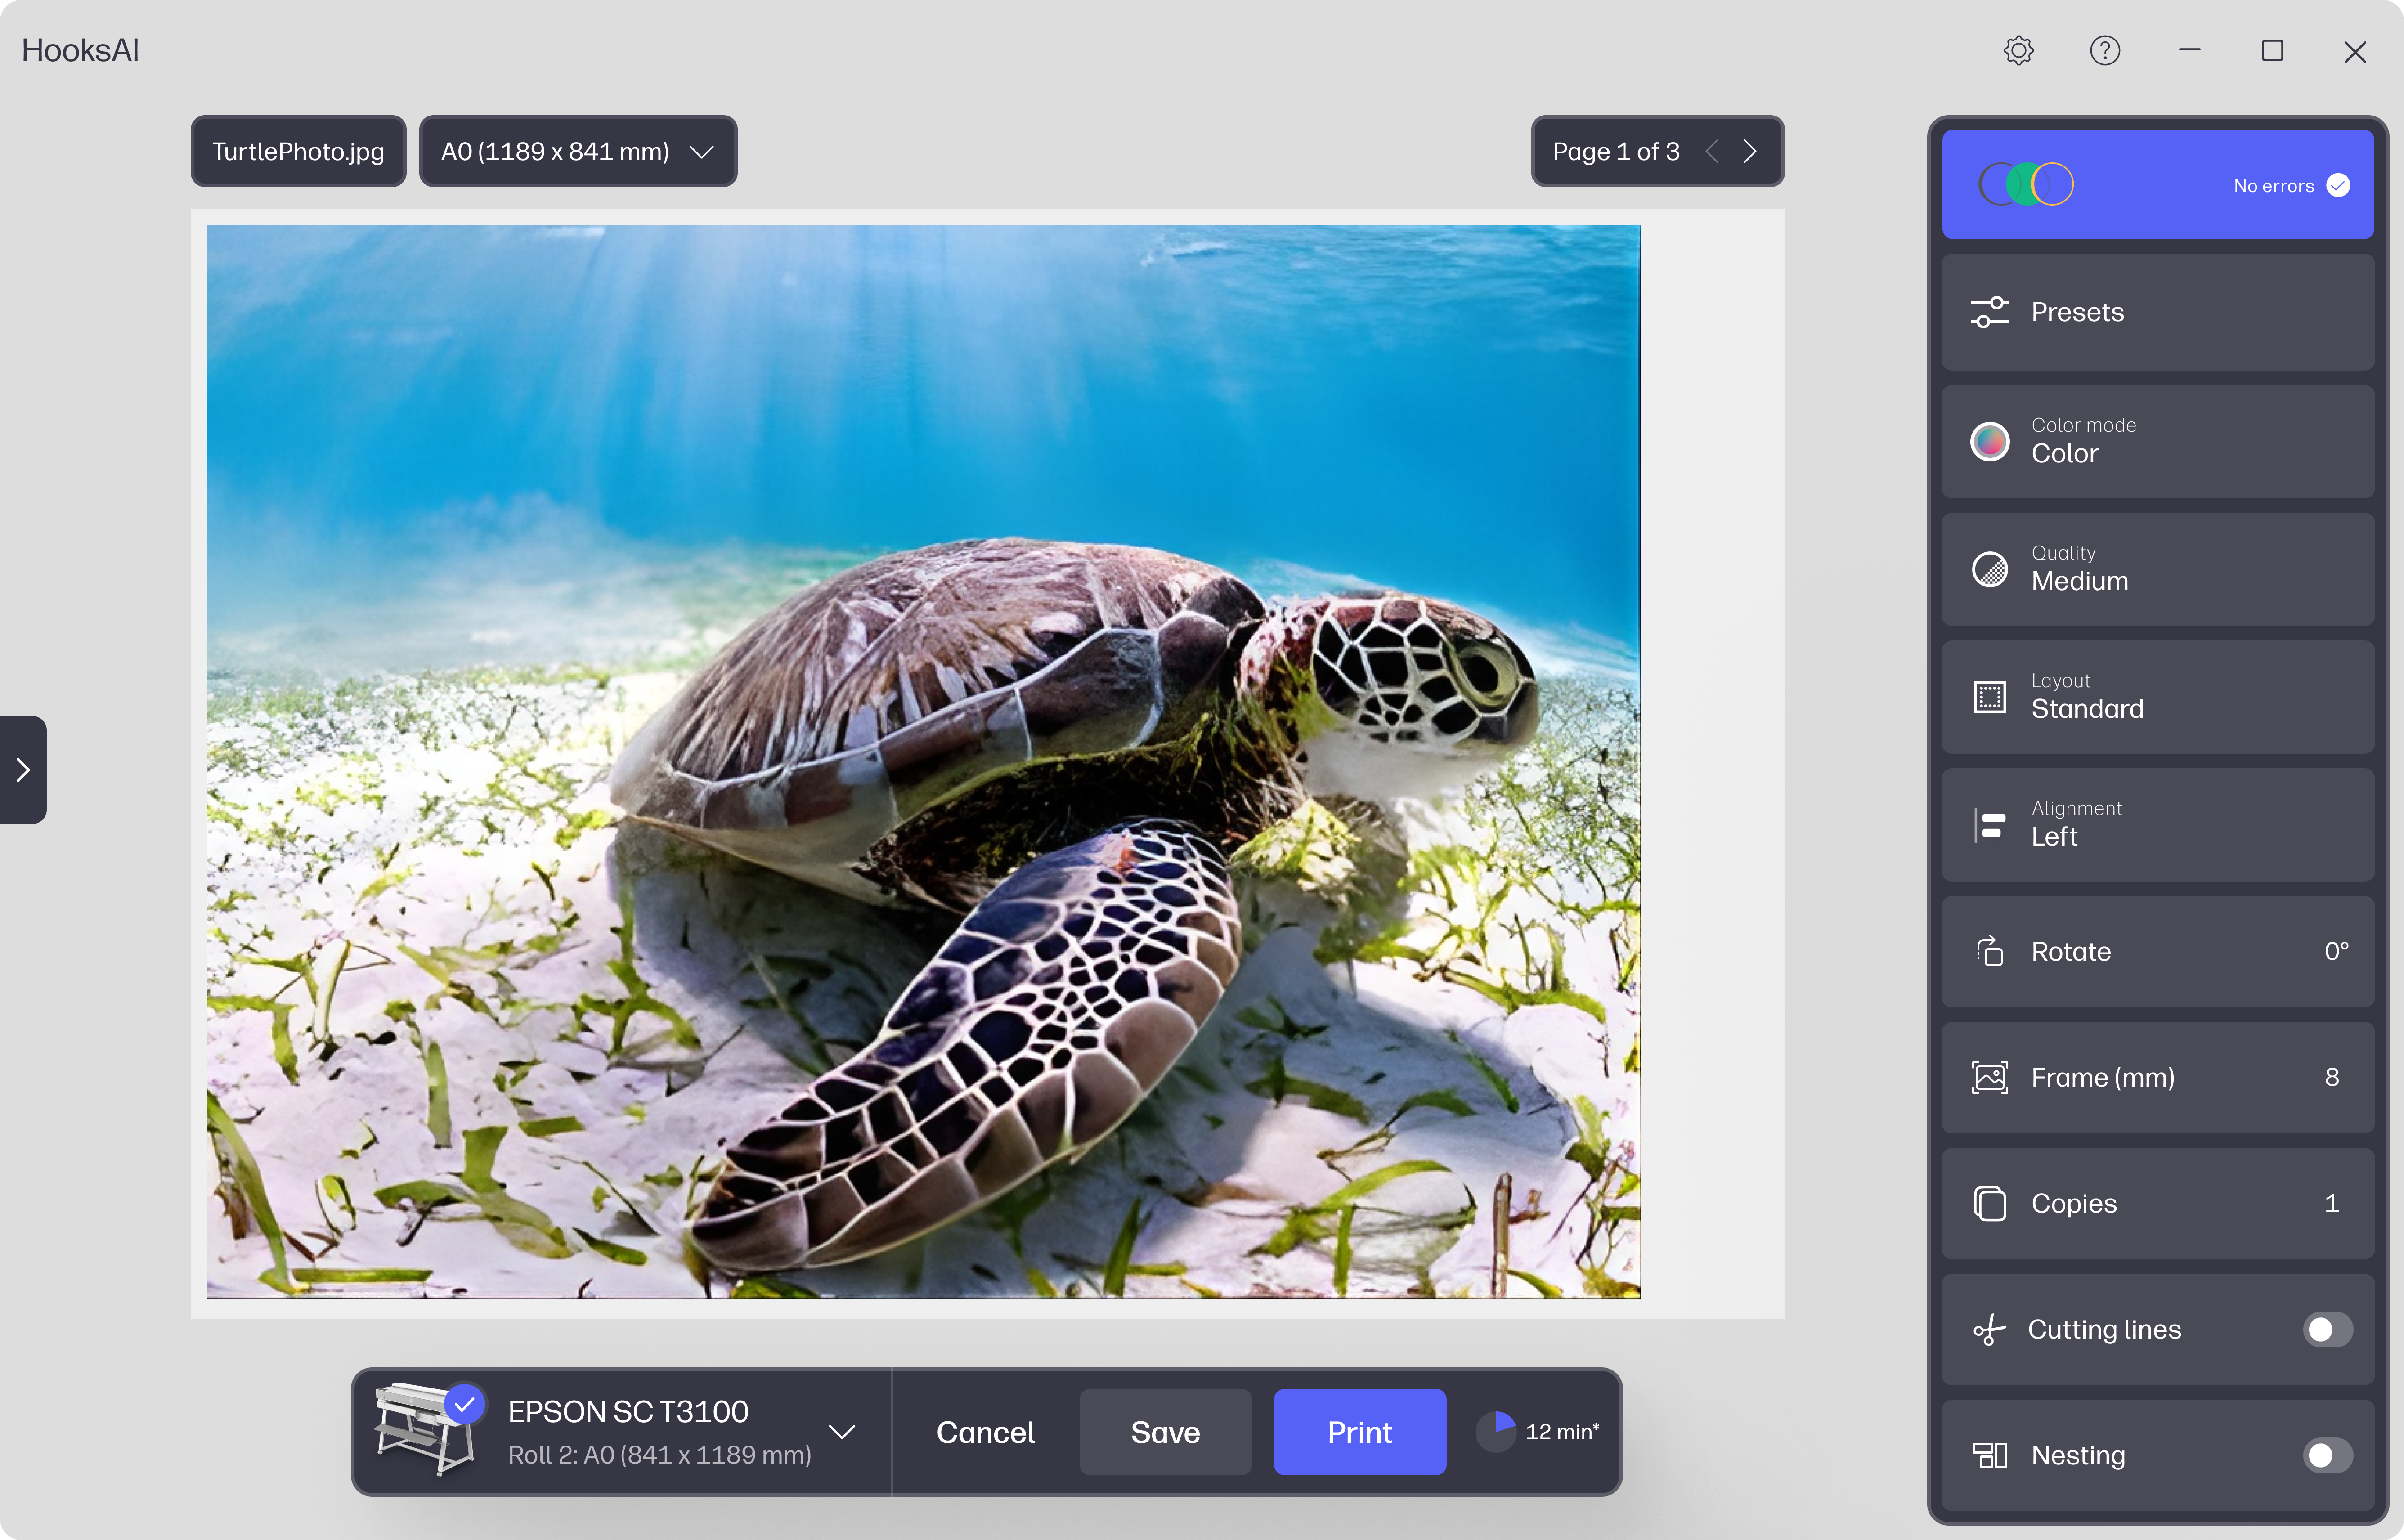Turn on the Nesting toggle
The height and width of the screenshot is (1540, 2404).
(2327, 1455)
